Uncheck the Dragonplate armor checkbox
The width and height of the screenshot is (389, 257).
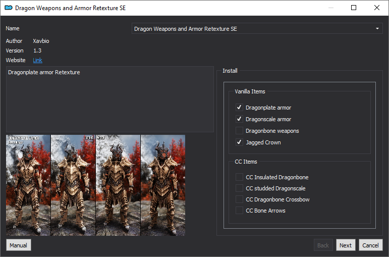click(239, 108)
